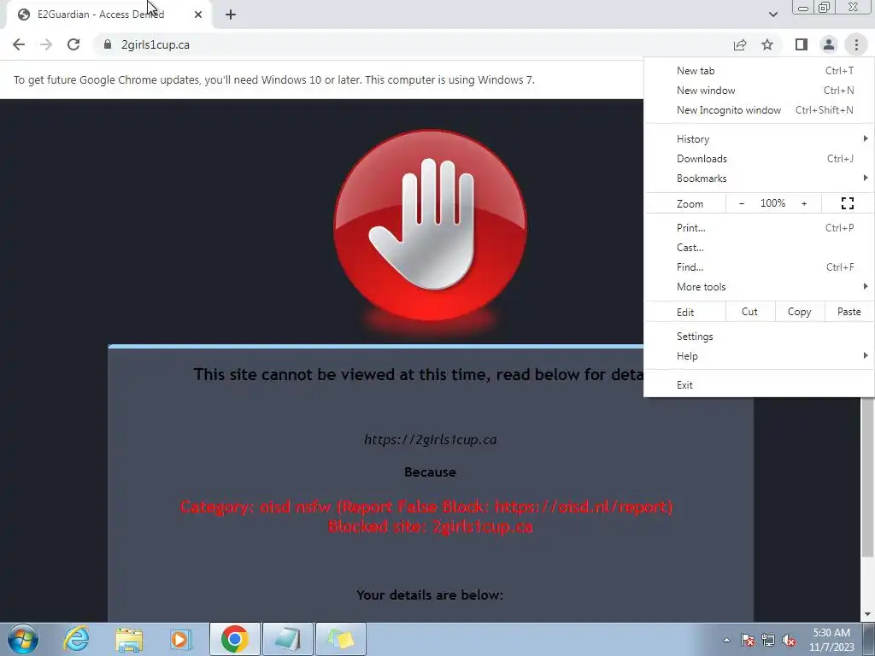Reload the current page
Screen dimensions: 875x656
73,44
